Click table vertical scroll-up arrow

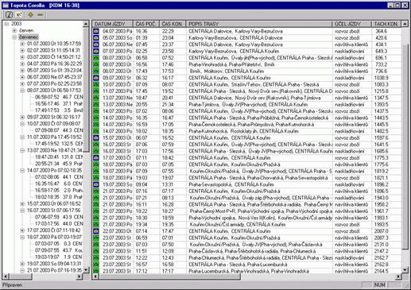click(x=405, y=24)
